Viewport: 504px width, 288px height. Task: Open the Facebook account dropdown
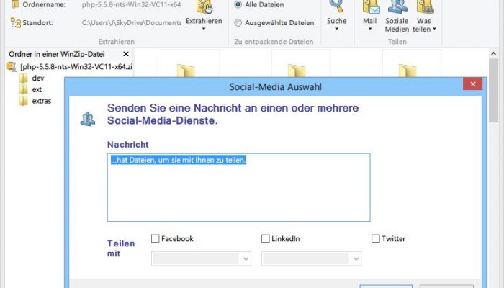[x=201, y=258]
